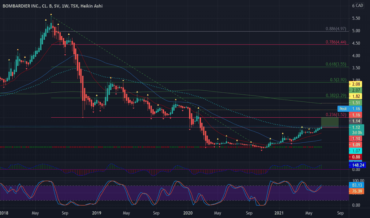This screenshot has height=218, width=370.
Task: Click the 2020 time axis label
Action: [188, 213]
